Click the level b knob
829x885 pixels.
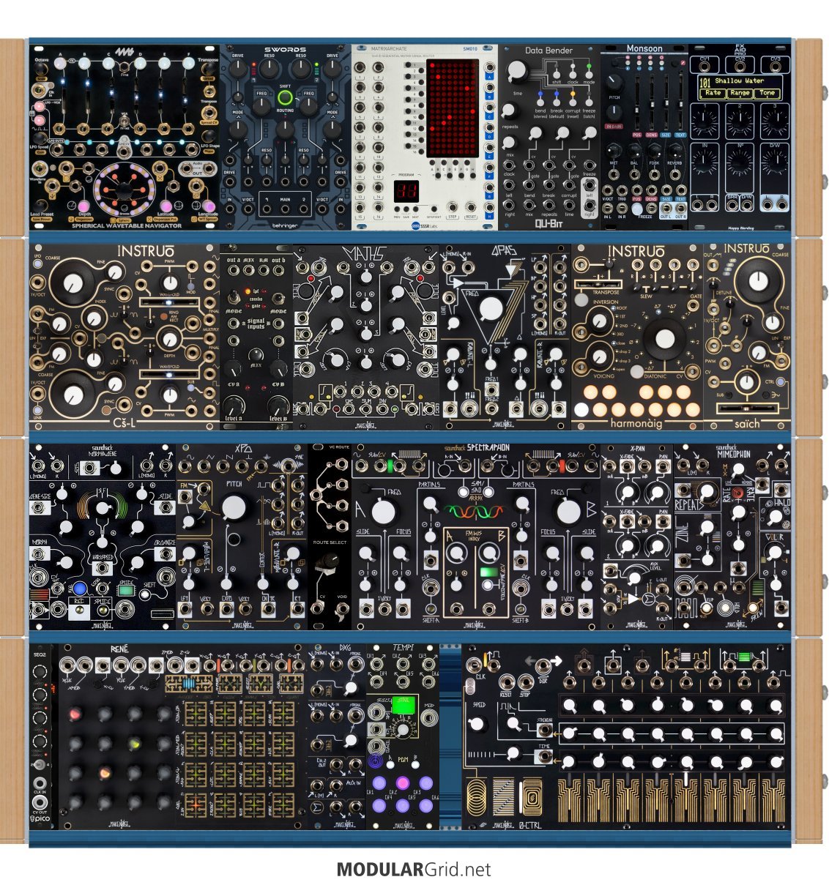pos(278,404)
